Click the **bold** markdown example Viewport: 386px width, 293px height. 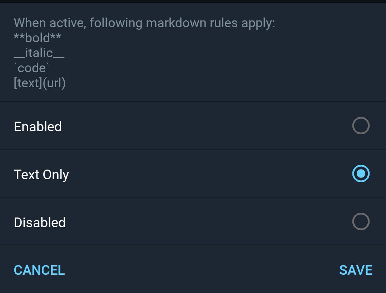pos(38,38)
